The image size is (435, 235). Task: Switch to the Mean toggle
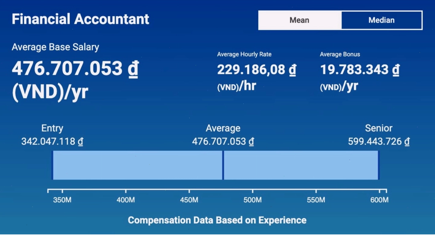pyautogui.click(x=300, y=20)
